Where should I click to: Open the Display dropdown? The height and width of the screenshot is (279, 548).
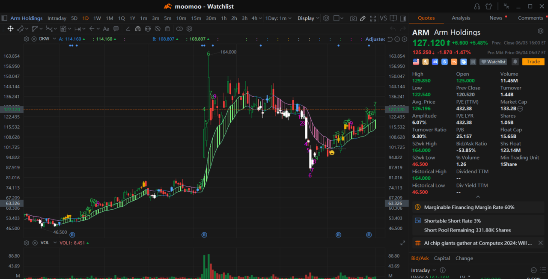(309, 18)
